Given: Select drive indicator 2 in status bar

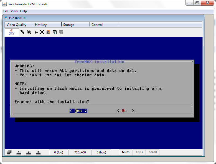Looking at the screenshot, I should pos(28,152).
